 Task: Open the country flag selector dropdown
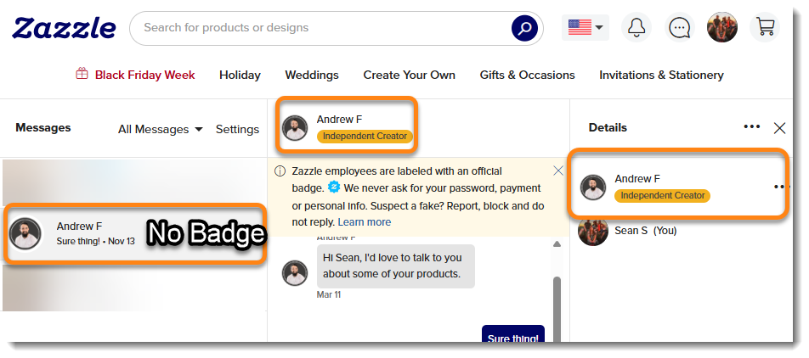[x=585, y=27]
